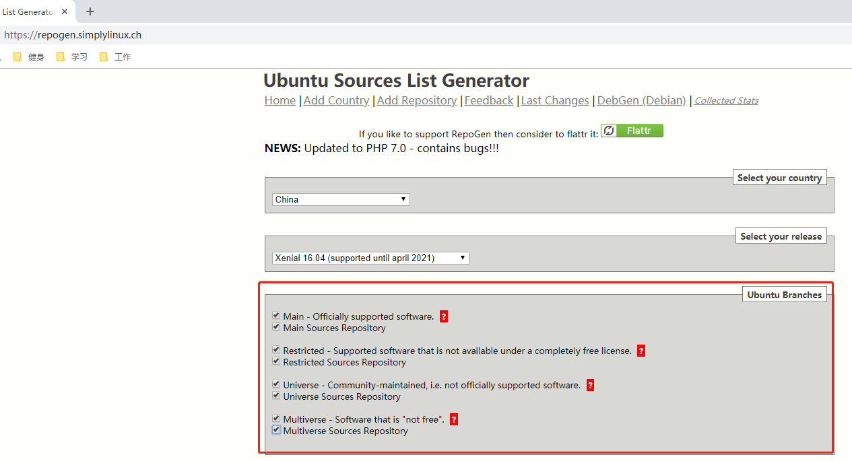This screenshot has height=461, width=852.
Task: Open a new browser tab
Action: click(90, 11)
